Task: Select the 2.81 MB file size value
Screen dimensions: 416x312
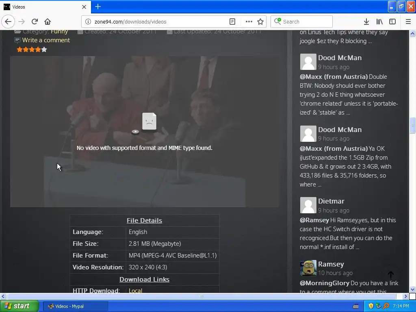Action: pos(155,244)
